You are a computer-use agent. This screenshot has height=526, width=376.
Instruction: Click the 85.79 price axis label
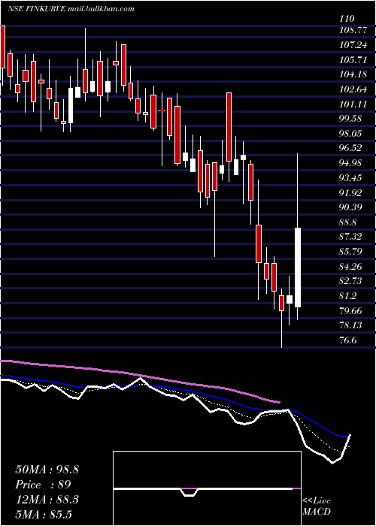[350, 251]
